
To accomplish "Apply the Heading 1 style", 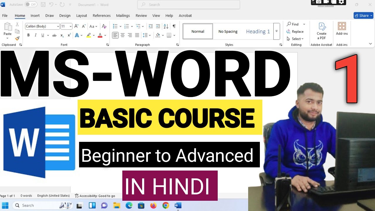I will click(258, 32).
